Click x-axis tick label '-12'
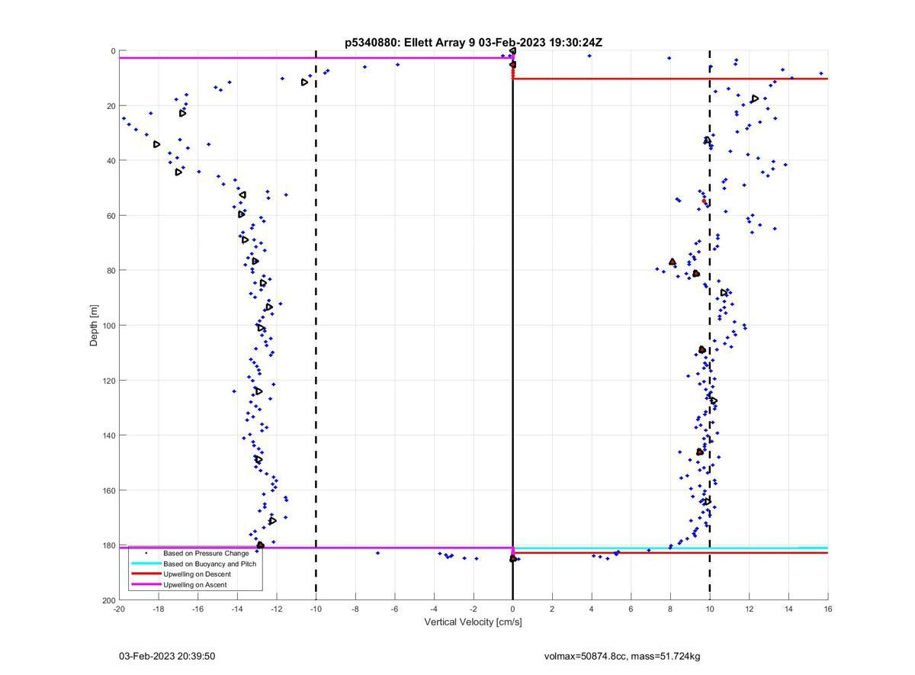This screenshot has height=675, width=915. (x=277, y=609)
